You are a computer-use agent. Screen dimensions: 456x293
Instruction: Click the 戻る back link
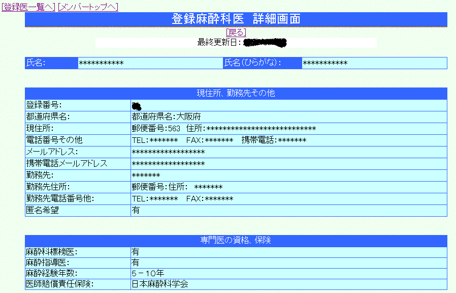pyautogui.click(x=236, y=32)
